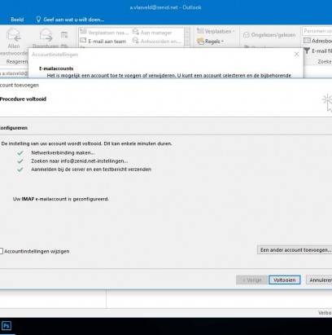
Task: Click checkmark beside Aanmelden bij de server
Action: (20, 170)
